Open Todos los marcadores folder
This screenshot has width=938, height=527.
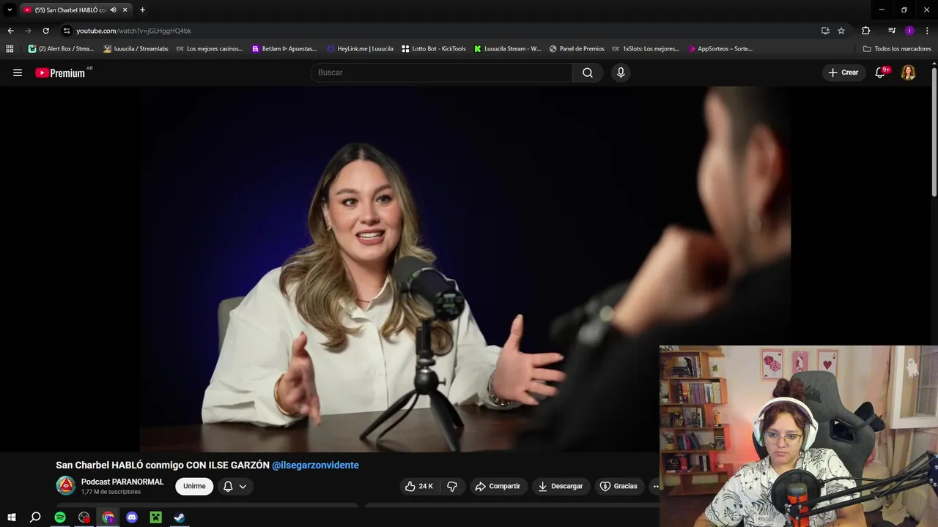click(897, 49)
